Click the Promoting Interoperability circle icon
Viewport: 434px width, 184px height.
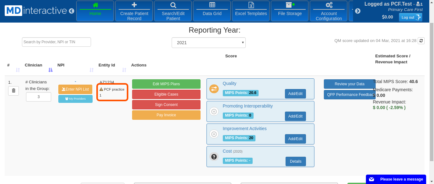pyautogui.click(x=214, y=111)
